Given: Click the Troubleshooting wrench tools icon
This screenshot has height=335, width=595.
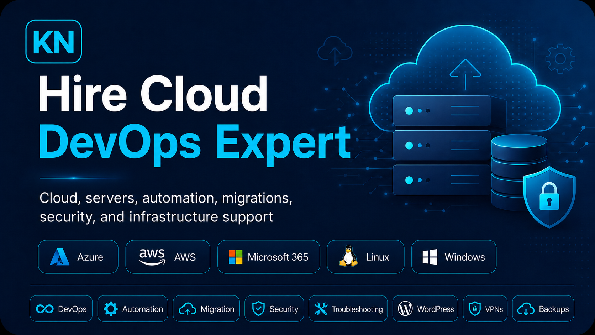Looking at the screenshot, I should tap(321, 309).
